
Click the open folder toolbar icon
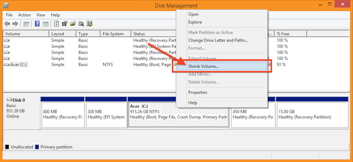pyautogui.click(x=73, y=24)
